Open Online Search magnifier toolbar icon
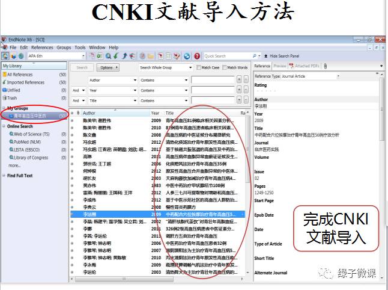388x290 pixels. click(x=108, y=56)
